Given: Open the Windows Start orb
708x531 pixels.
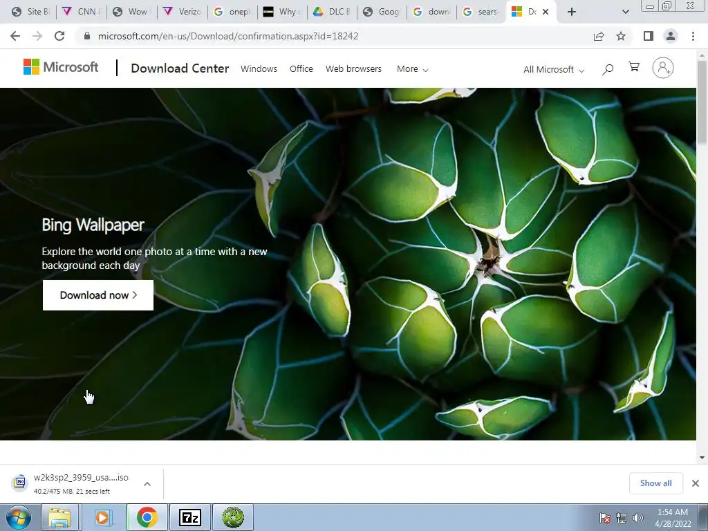Looking at the screenshot, I should [x=19, y=517].
